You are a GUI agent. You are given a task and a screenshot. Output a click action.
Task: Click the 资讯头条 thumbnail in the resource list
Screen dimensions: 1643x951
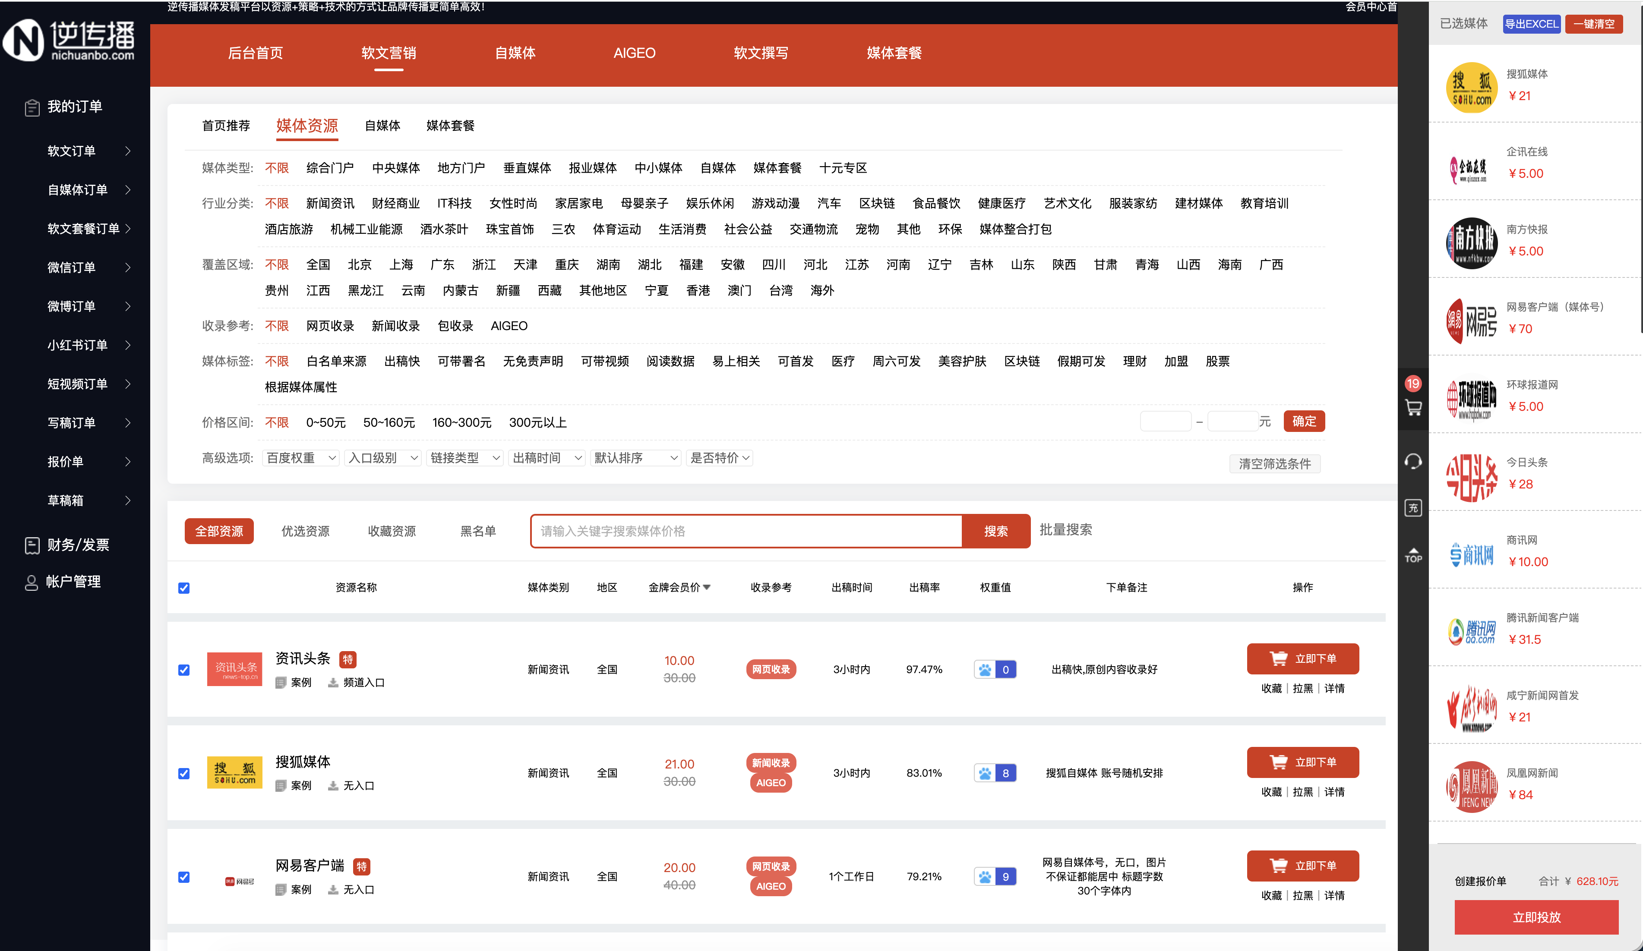pyautogui.click(x=235, y=669)
